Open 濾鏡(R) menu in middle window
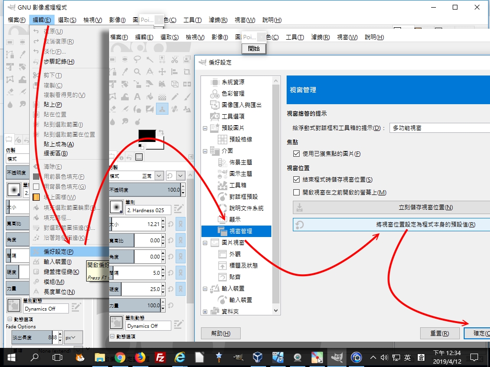 pos(320,37)
